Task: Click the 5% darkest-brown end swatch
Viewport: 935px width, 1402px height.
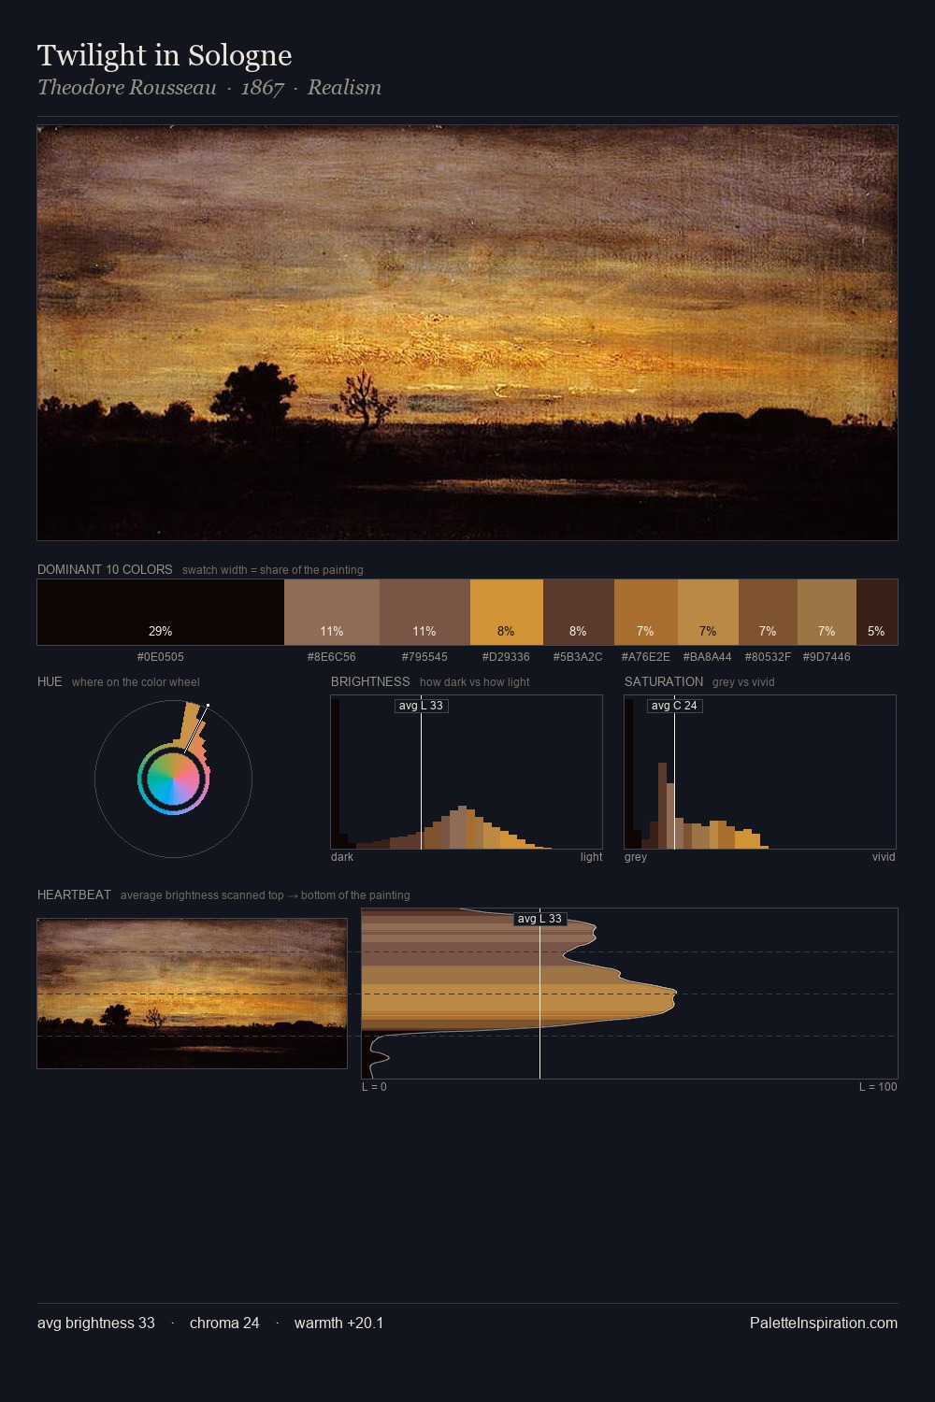Action: point(877,612)
